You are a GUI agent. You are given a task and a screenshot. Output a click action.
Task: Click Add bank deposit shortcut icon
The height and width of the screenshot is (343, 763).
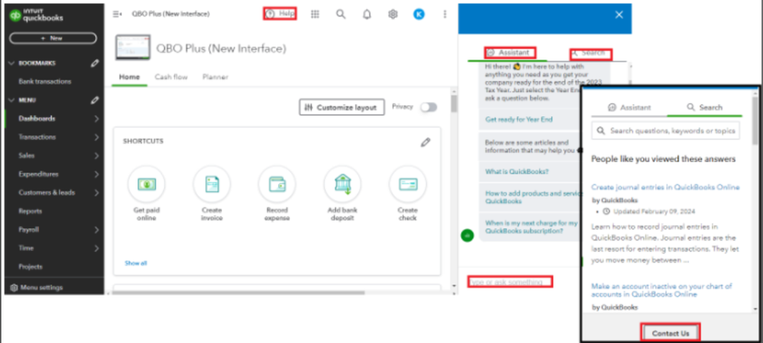click(x=343, y=184)
